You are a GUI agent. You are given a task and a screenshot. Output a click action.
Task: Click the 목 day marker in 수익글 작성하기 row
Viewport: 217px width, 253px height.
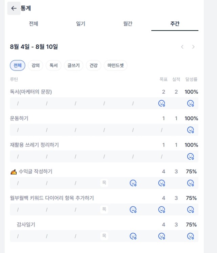pyautogui.click(x=104, y=183)
